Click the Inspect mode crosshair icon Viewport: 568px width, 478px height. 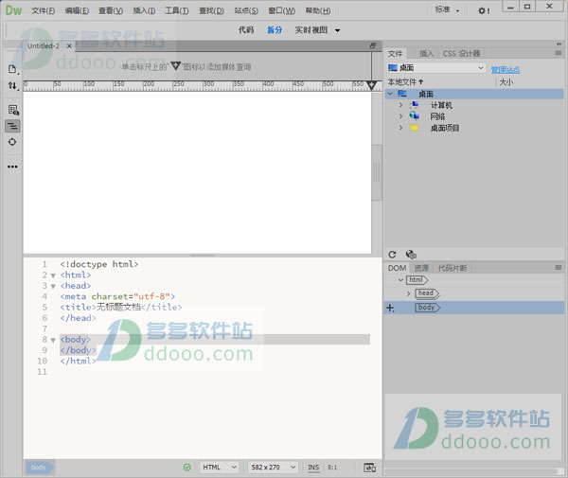pos(12,142)
